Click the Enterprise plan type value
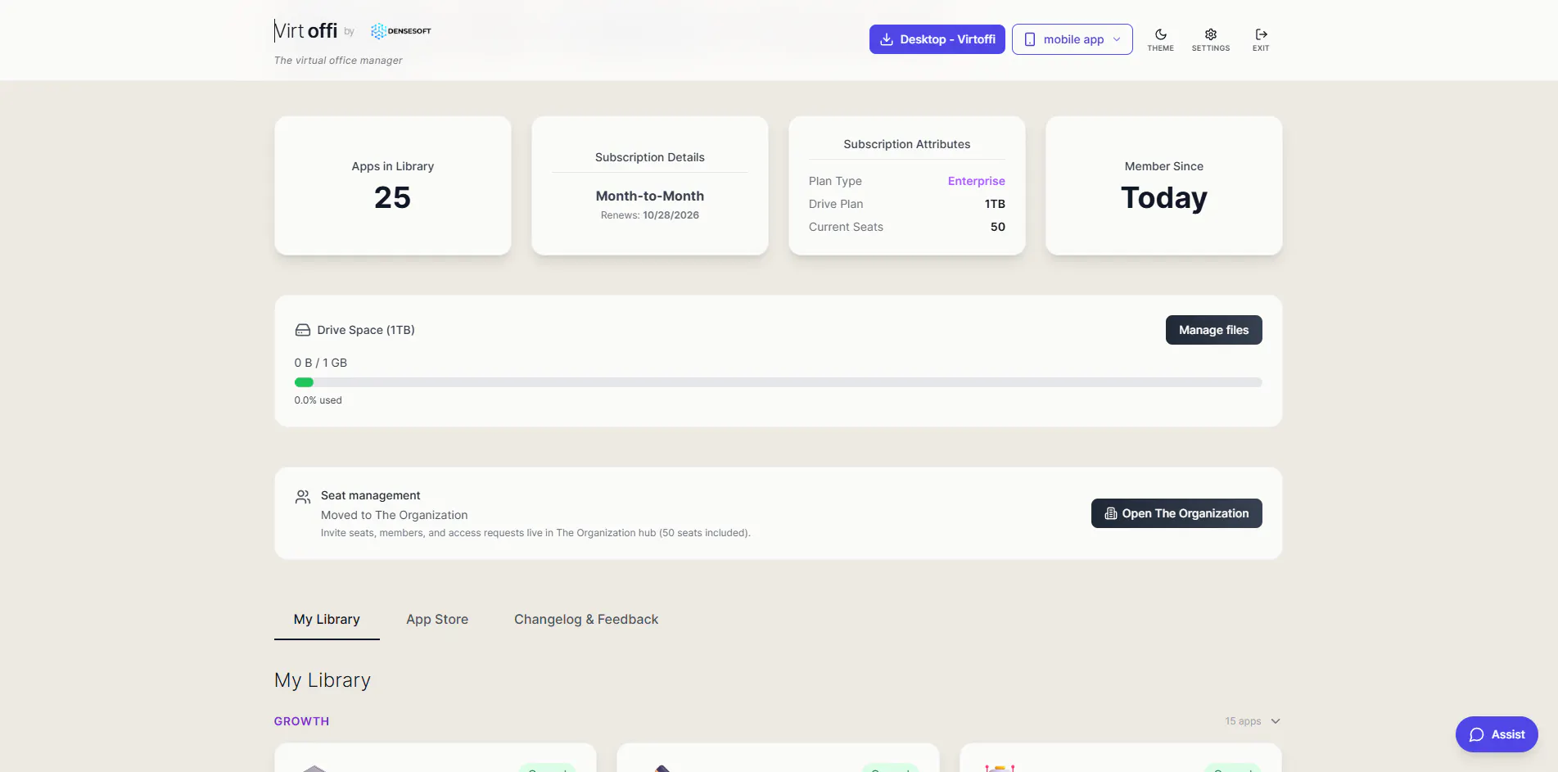The height and width of the screenshot is (772, 1558). click(976, 181)
